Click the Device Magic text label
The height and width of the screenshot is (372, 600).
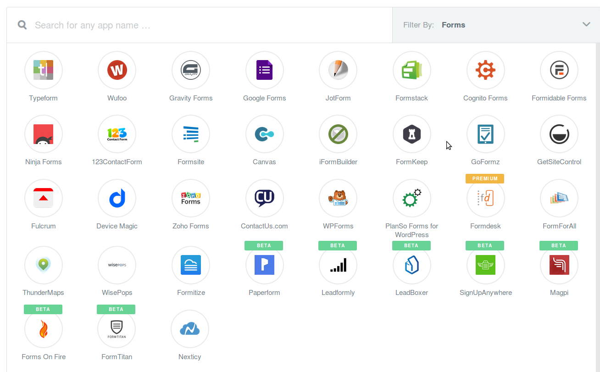(x=117, y=226)
